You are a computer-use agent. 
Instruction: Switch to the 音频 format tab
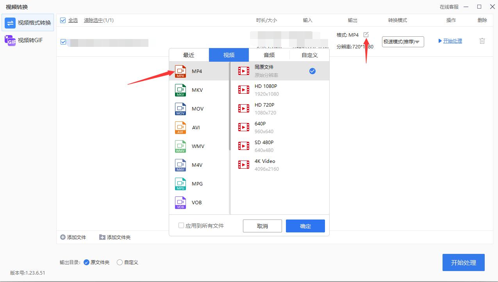point(269,55)
